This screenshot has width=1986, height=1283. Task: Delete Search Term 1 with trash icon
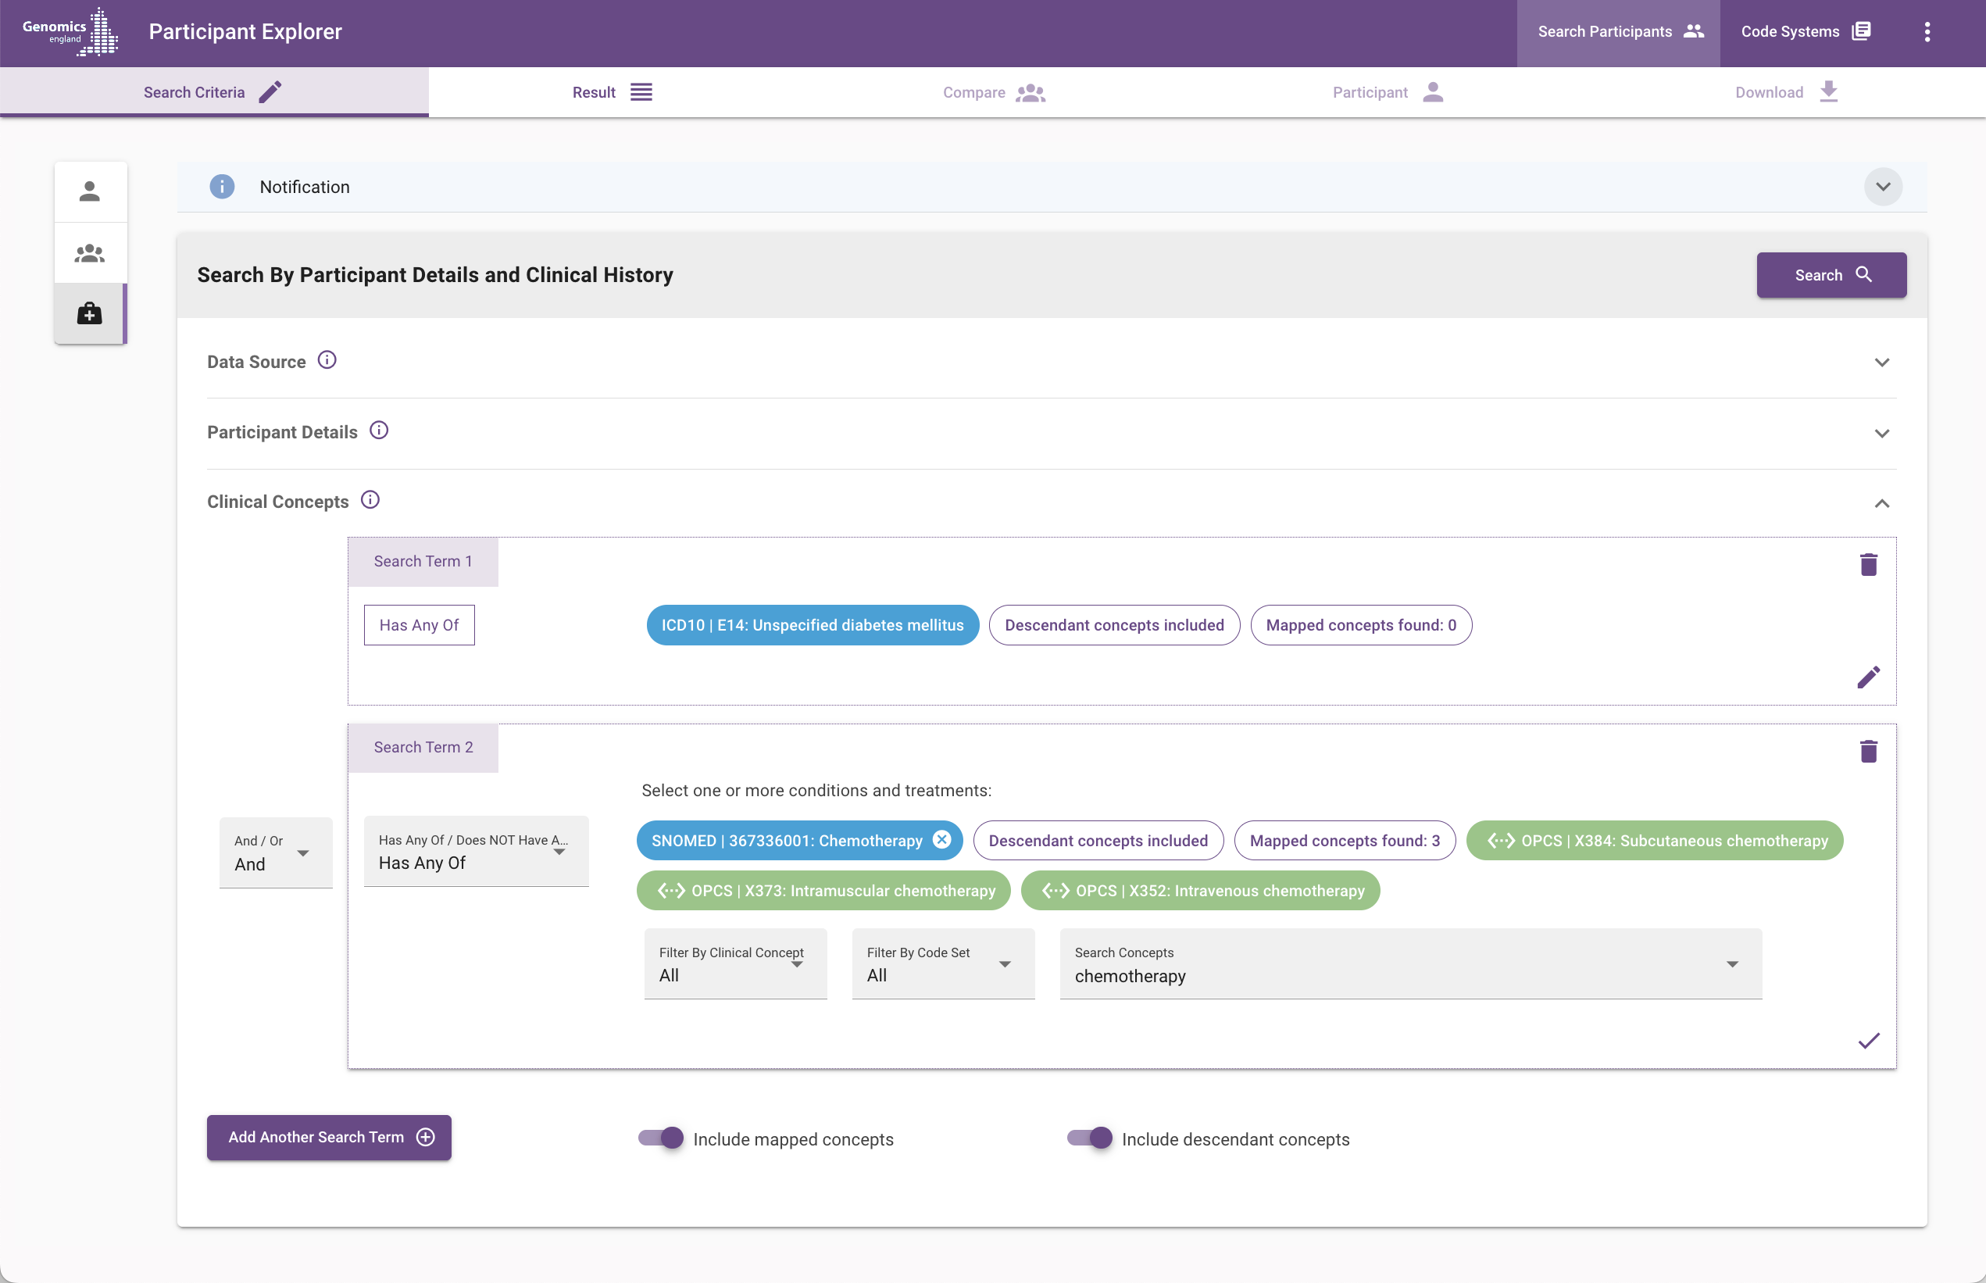click(1868, 565)
